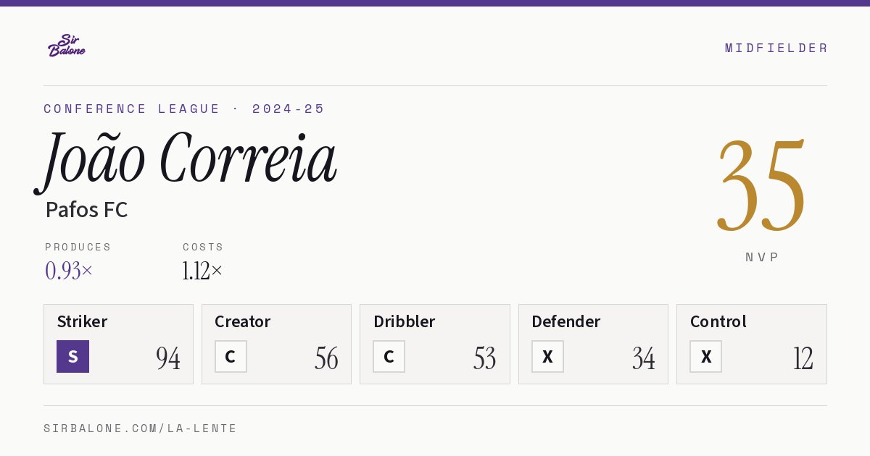This screenshot has width=870, height=456.
Task: Select the C grade badge for Creator
Action: [231, 356]
